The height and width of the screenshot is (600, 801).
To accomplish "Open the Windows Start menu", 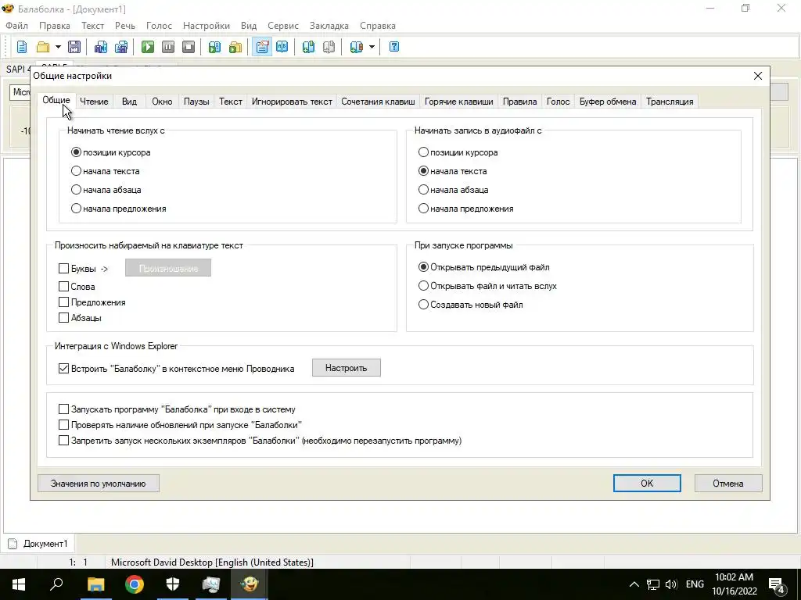I will pyautogui.click(x=19, y=584).
